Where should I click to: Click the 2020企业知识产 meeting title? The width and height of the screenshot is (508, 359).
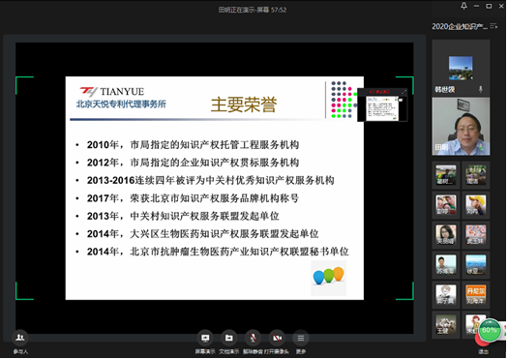[460, 26]
